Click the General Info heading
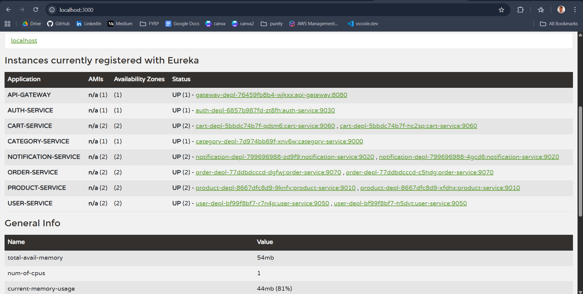 click(33, 223)
